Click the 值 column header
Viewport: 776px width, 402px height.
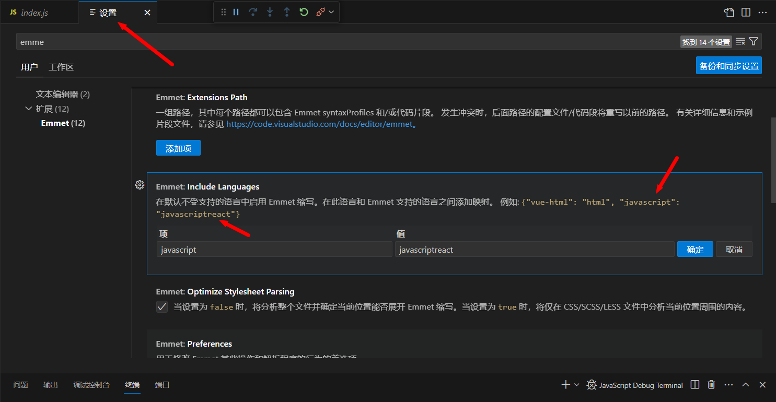[401, 234]
